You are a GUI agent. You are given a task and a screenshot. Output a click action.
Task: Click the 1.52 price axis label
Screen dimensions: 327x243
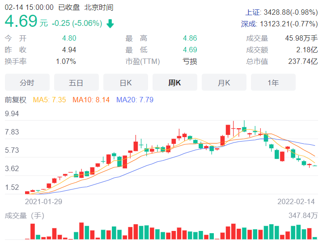pyautogui.click(x=12, y=187)
